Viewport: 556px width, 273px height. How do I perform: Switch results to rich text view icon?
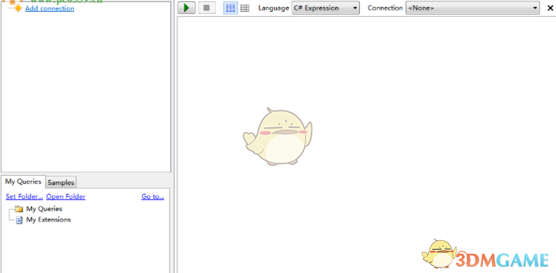pyautogui.click(x=230, y=8)
